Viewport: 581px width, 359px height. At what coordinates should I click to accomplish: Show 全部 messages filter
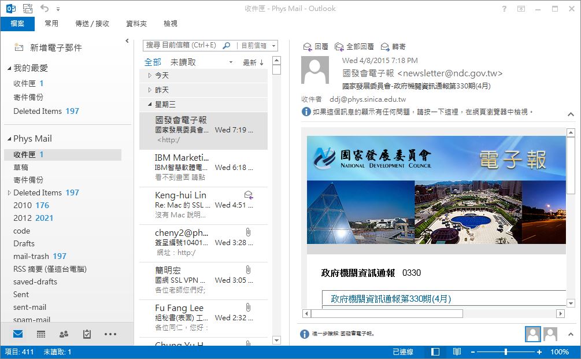153,62
